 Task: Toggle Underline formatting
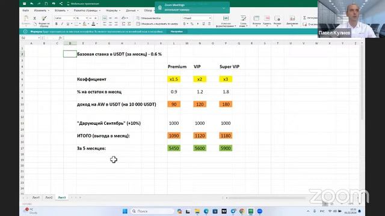point(68,24)
